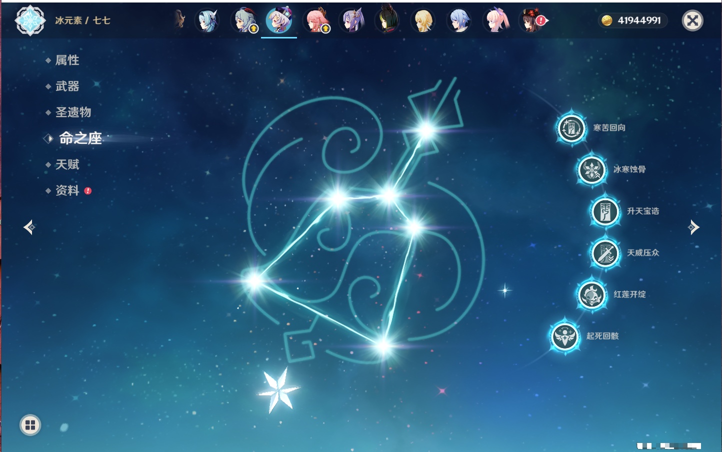
Task: Select the 天威压众 constellation icon
Action: coord(605,253)
